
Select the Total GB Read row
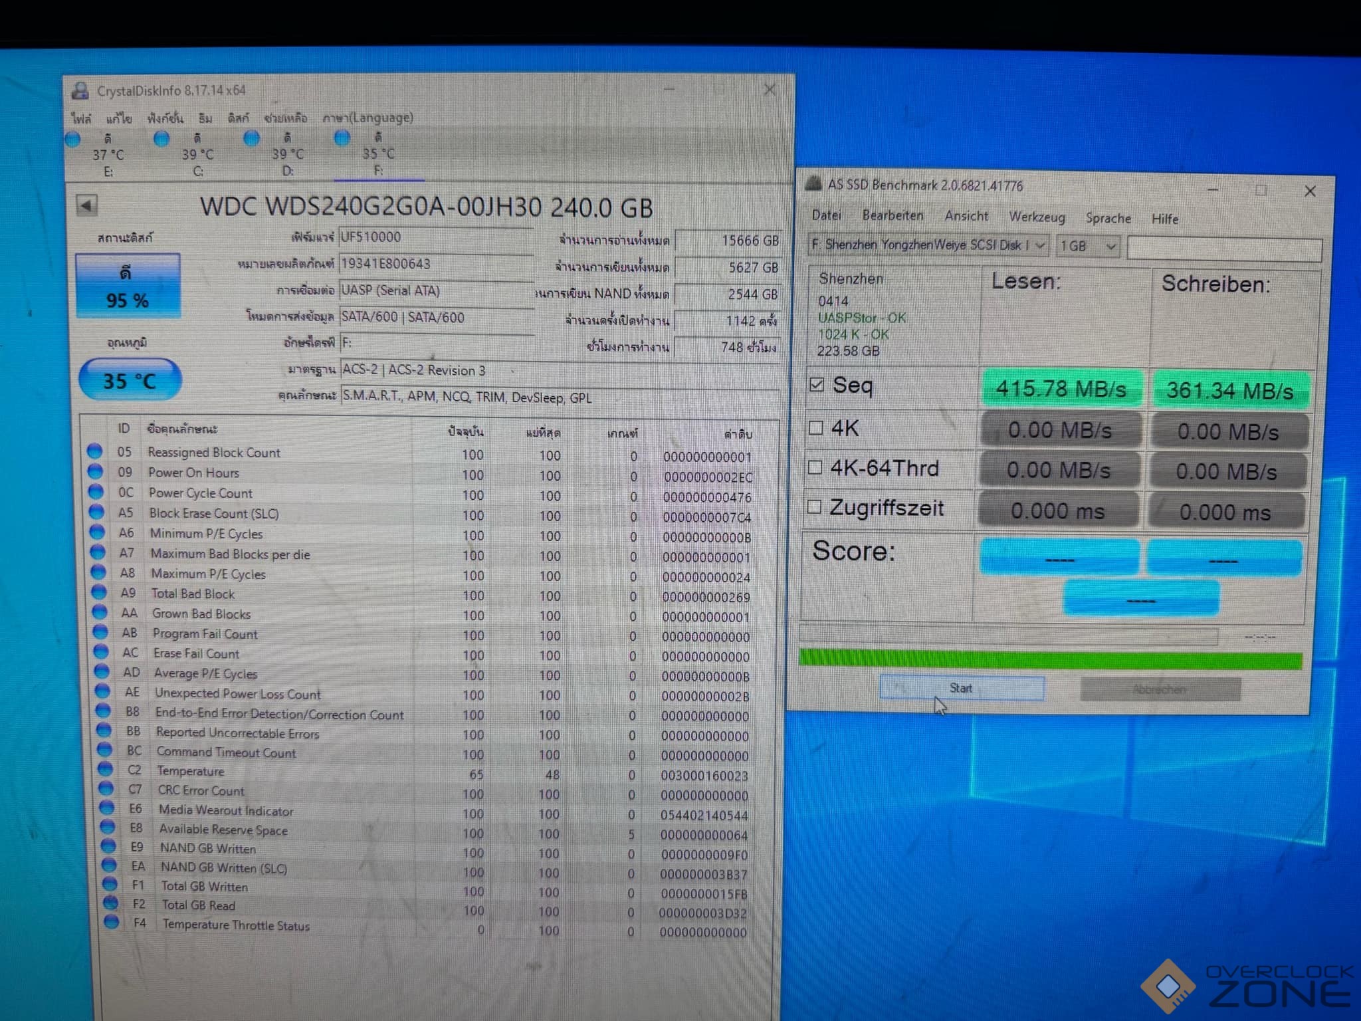(427, 907)
